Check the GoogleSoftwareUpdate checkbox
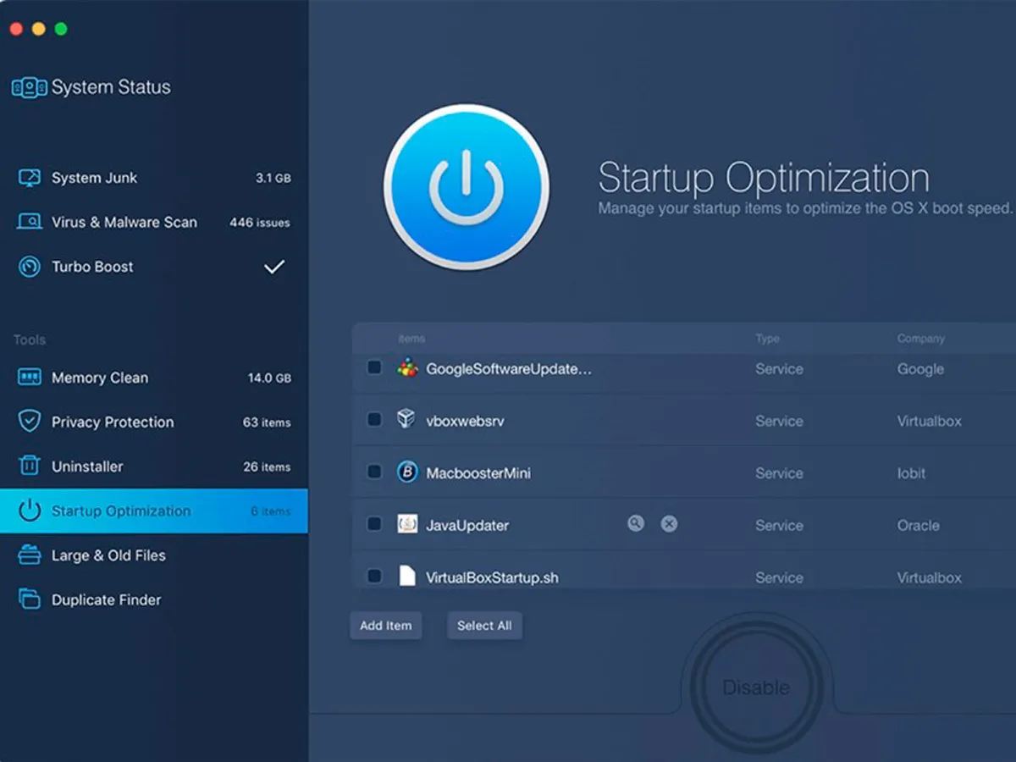Image resolution: width=1016 pixels, height=762 pixels. pos(374,367)
